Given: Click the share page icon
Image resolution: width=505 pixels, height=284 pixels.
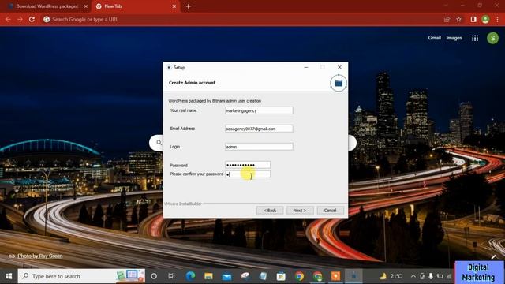Looking at the screenshot, I should [447, 19].
